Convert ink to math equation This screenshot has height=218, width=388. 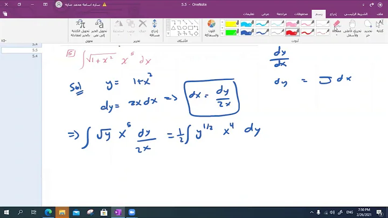[80, 28]
